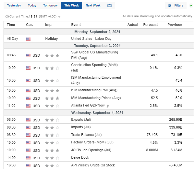Image resolution: width=195 pixels, height=169 pixels.
Task: Open Trade Balance (Jul) event
Action: click(x=86, y=135)
